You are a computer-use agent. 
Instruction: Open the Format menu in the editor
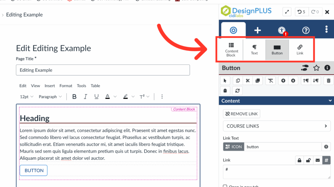tap(66, 86)
